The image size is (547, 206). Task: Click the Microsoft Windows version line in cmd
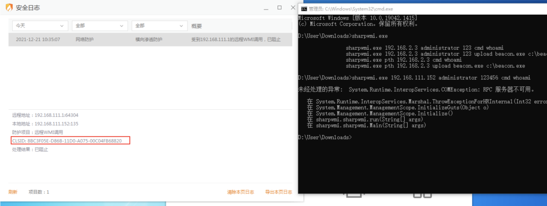[358, 18]
